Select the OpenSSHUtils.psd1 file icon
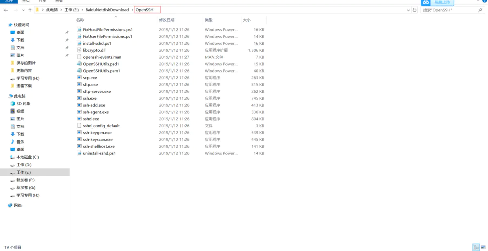Viewport: 488px width, 251px height. 79,64
